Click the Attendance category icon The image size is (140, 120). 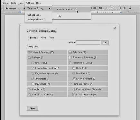coord(29,89)
